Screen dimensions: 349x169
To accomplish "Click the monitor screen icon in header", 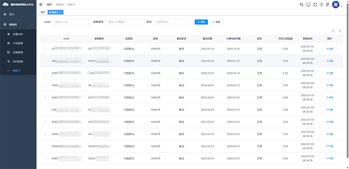I will pyautogui.click(x=308, y=5).
